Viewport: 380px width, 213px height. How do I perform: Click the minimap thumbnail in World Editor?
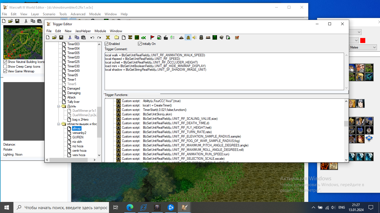tap(23, 42)
